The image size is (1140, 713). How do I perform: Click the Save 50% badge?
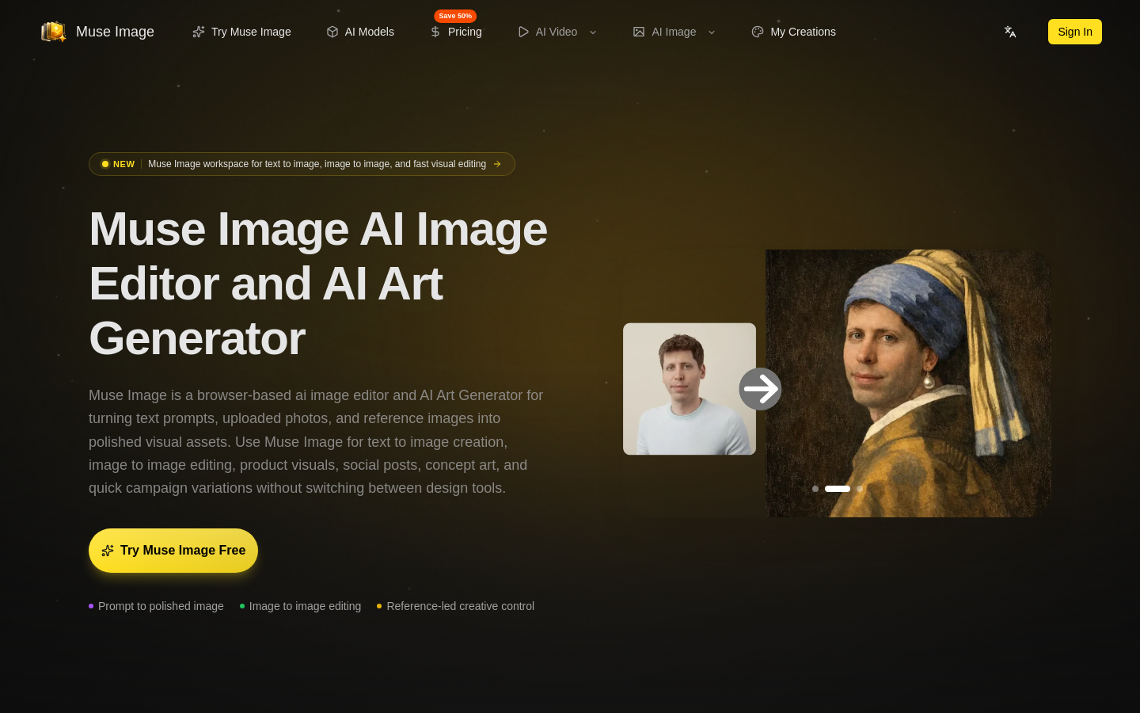[455, 16]
